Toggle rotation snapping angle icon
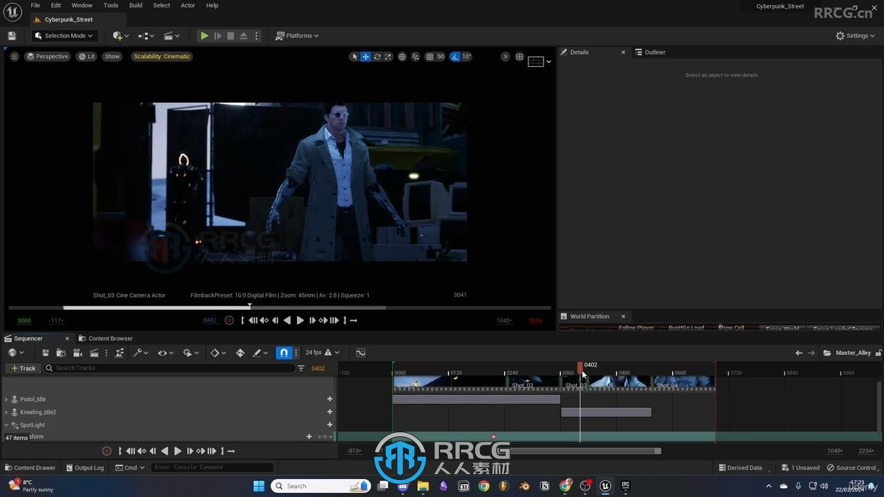This screenshot has width=884, height=497. tap(454, 57)
